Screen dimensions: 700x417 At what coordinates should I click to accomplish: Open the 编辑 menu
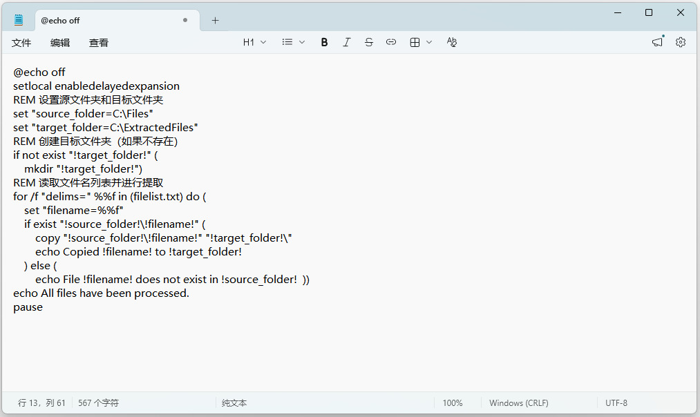(x=60, y=42)
